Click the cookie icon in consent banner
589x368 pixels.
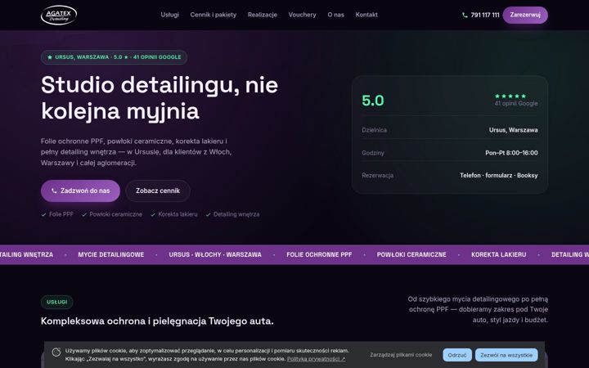(x=56, y=352)
